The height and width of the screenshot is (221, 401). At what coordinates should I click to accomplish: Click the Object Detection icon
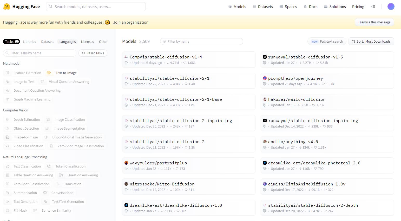point(7,128)
